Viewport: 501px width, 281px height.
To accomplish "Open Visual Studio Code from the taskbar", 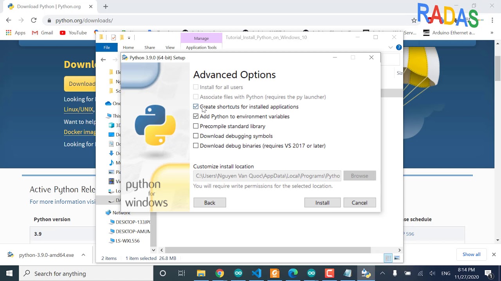I will point(257,273).
